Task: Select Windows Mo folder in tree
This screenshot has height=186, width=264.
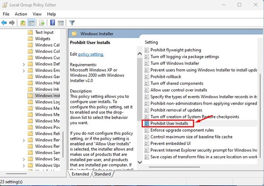Action: [x=44, y=121]
